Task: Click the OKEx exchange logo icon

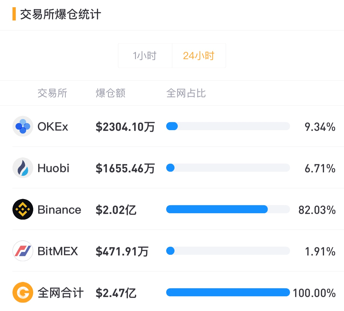Action: click(23, 126)
